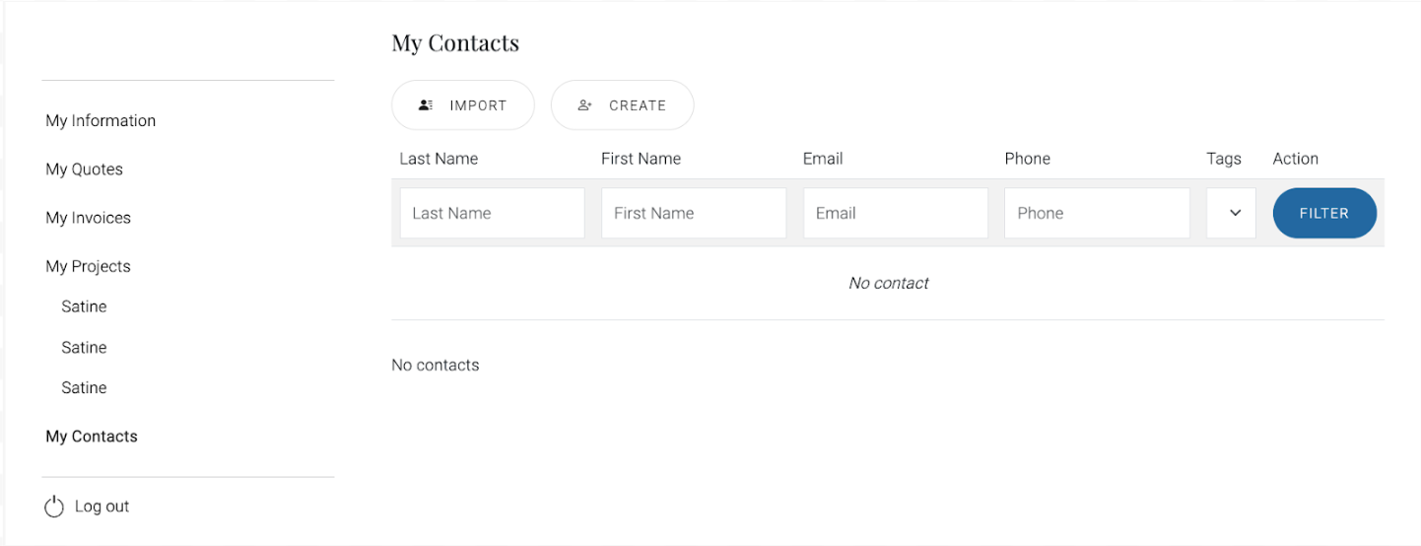Screen dimensions: 1421x546
Task: Click the IMPORT button label
Action: [478, 105]
